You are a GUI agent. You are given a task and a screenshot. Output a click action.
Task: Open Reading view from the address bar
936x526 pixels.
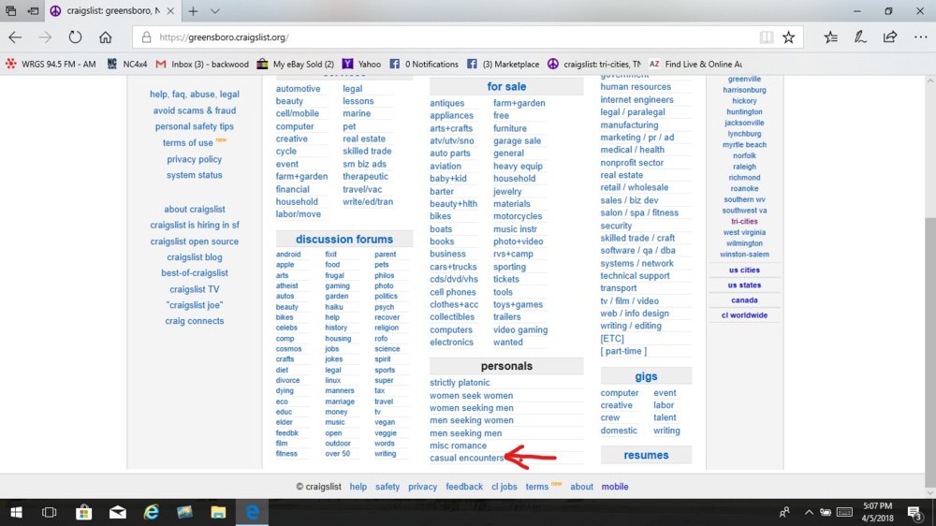coord(767,37)
